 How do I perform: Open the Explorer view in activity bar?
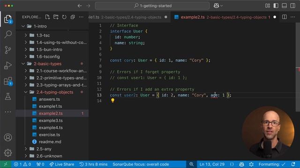pyautogui.click(x=8, y=19)
